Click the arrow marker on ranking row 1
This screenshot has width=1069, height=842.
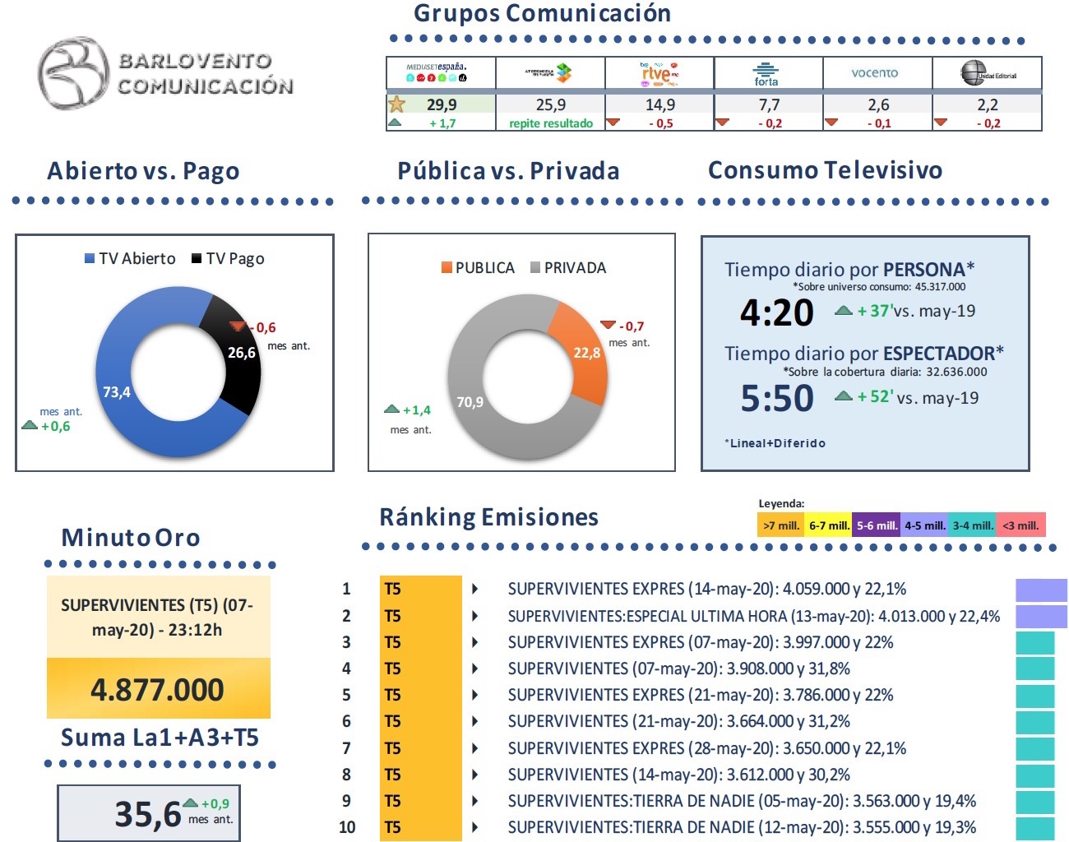click(x=475, y=589)
